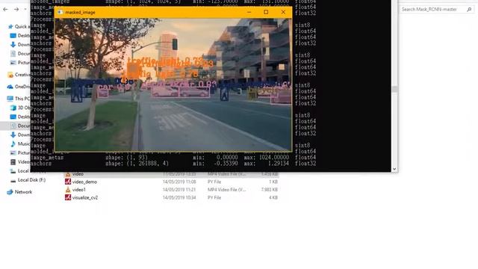The width and height of the screenshot is (478, 269).
Task: Select Downloads under Quick access
Action: (20, 45)
